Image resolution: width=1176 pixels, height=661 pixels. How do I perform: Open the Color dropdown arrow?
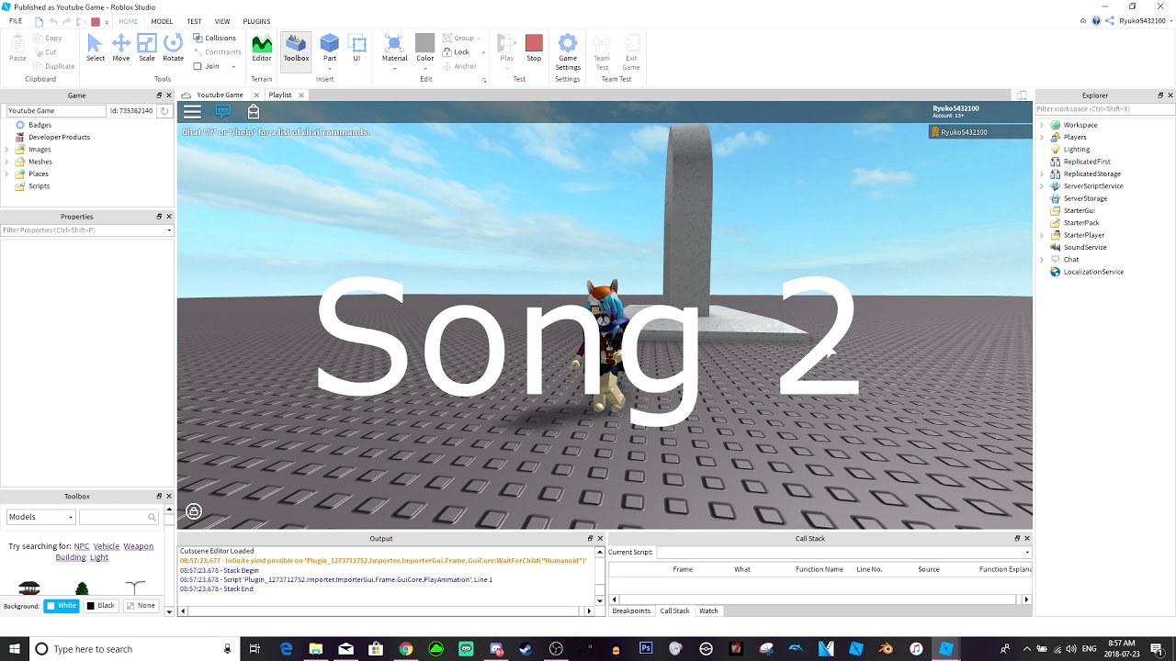(x=424, y=68)
